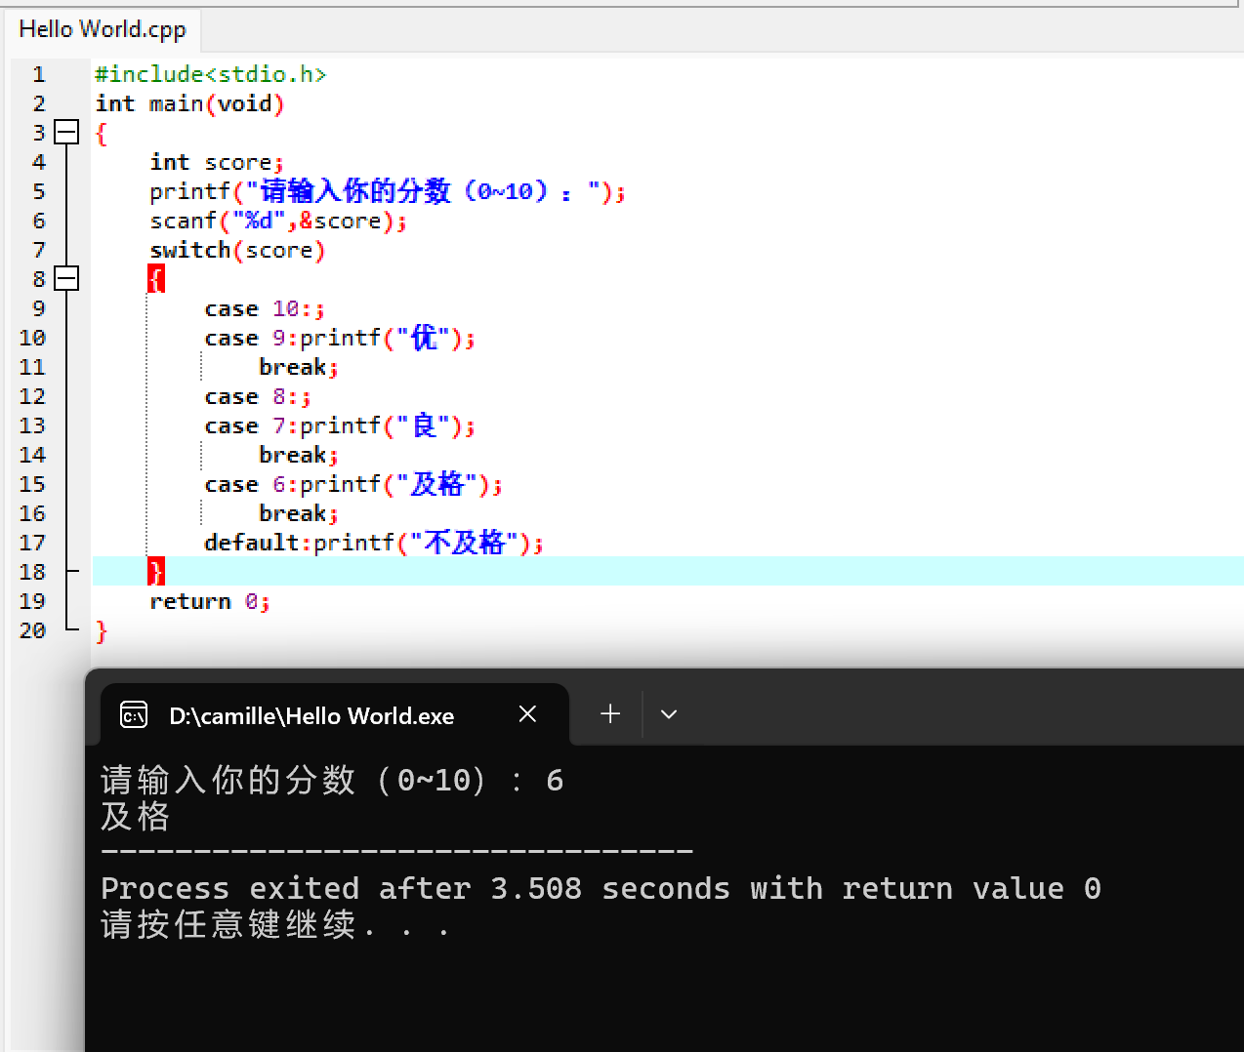
Task: Click the #include<stdio.h> line of code
Action: (x=211, y=74)
